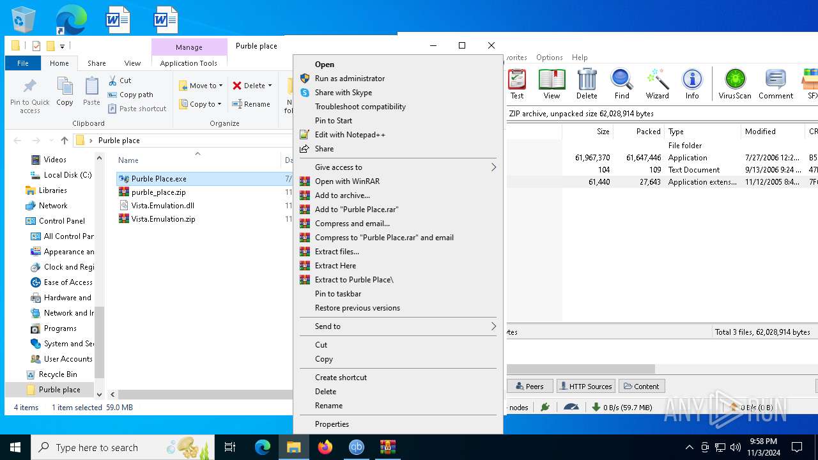Viewport: 818px width, 460px height.
Task: Open the WinRAR taskbar icon
Action: [x=387, y=447]
